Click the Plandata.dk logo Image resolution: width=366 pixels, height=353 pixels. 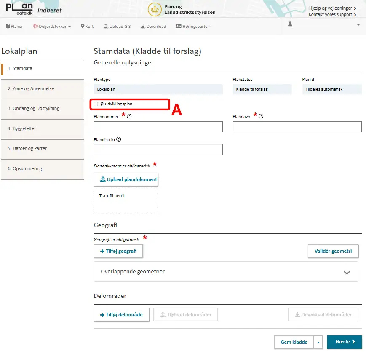tap(19, 9)
